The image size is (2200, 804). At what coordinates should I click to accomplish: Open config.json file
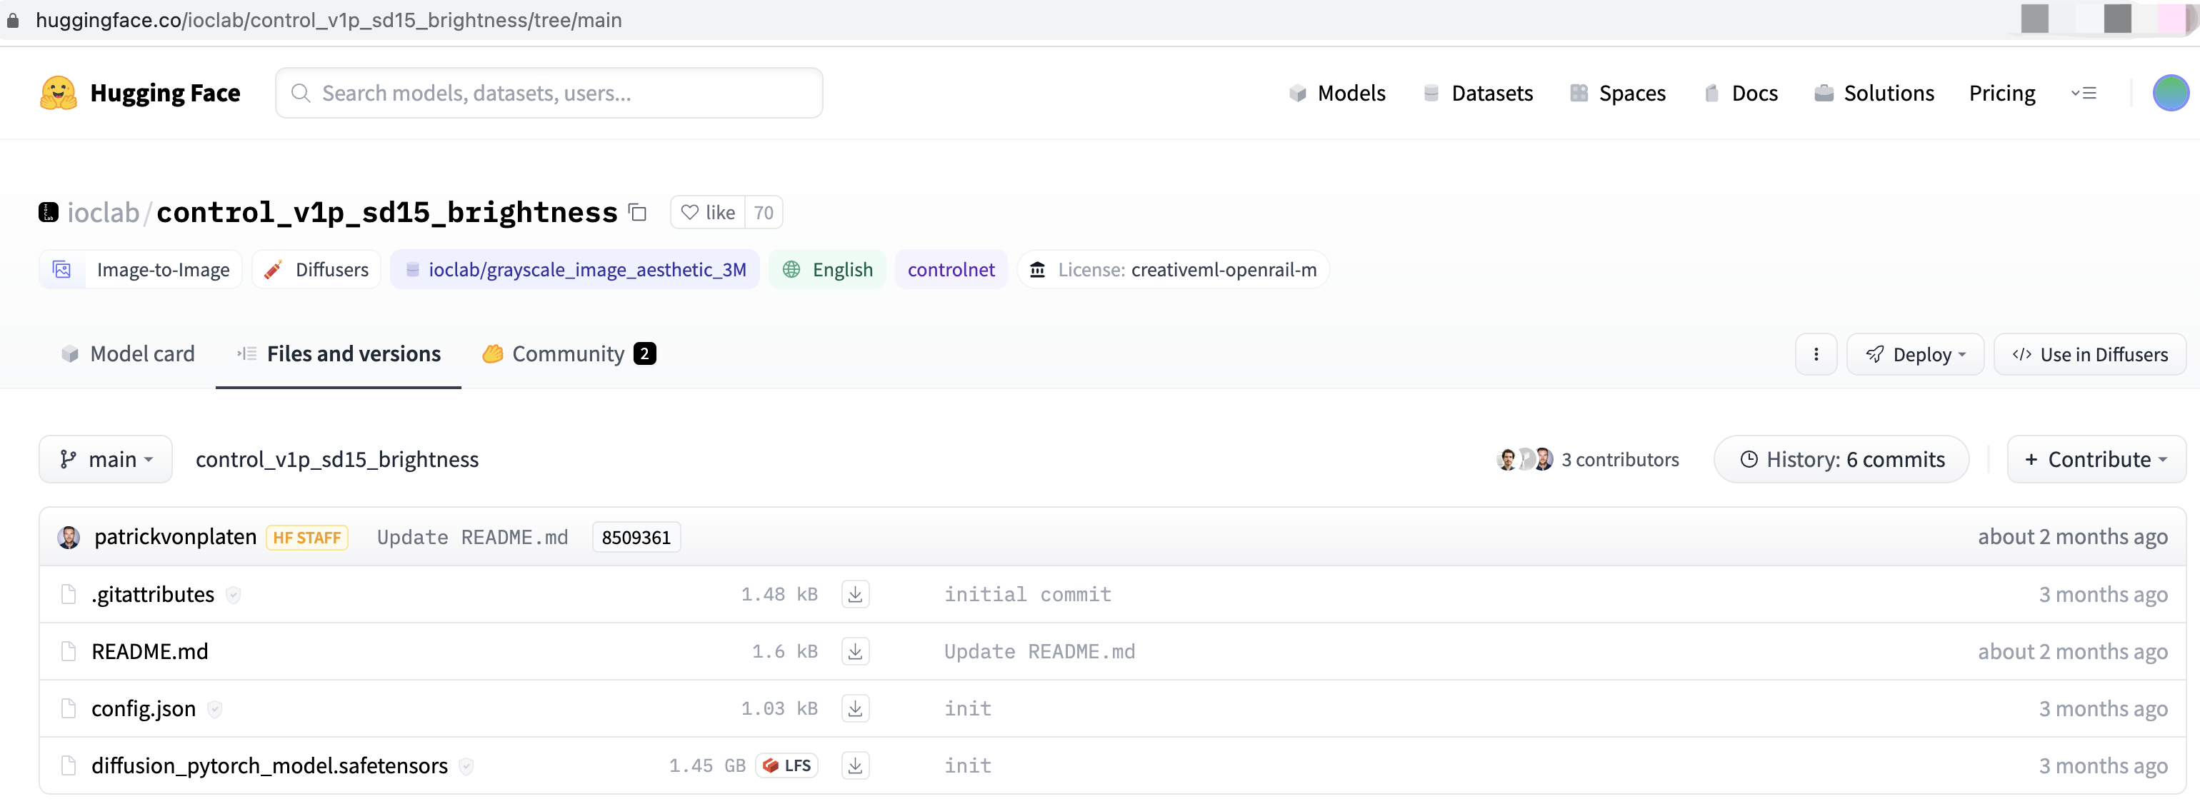pyautogui.click(x=144, y=708)
